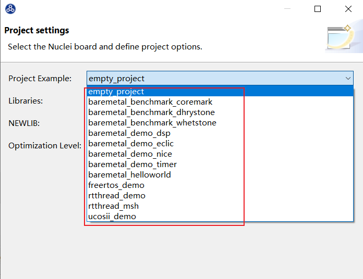Pick the baremetal_demo_timer example

coord(132,164)
